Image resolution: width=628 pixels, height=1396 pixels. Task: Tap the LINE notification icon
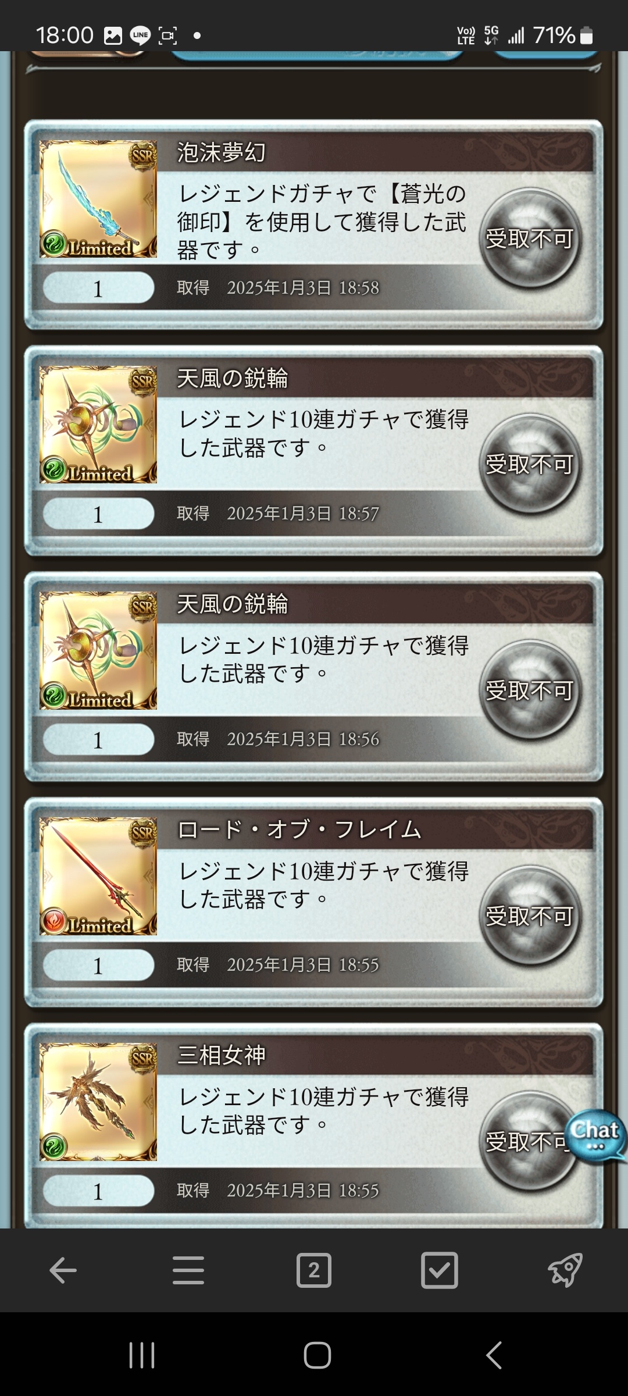point(140,35)
